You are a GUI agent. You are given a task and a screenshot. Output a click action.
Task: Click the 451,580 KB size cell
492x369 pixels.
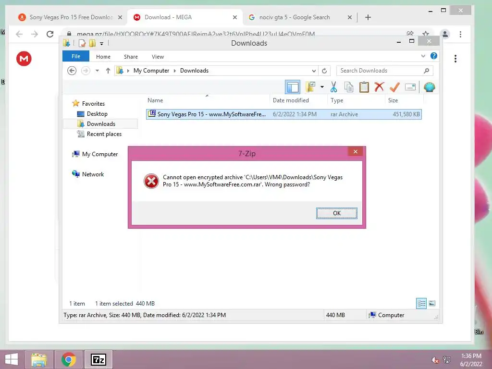pyautogui.click(x=406, y=114)
